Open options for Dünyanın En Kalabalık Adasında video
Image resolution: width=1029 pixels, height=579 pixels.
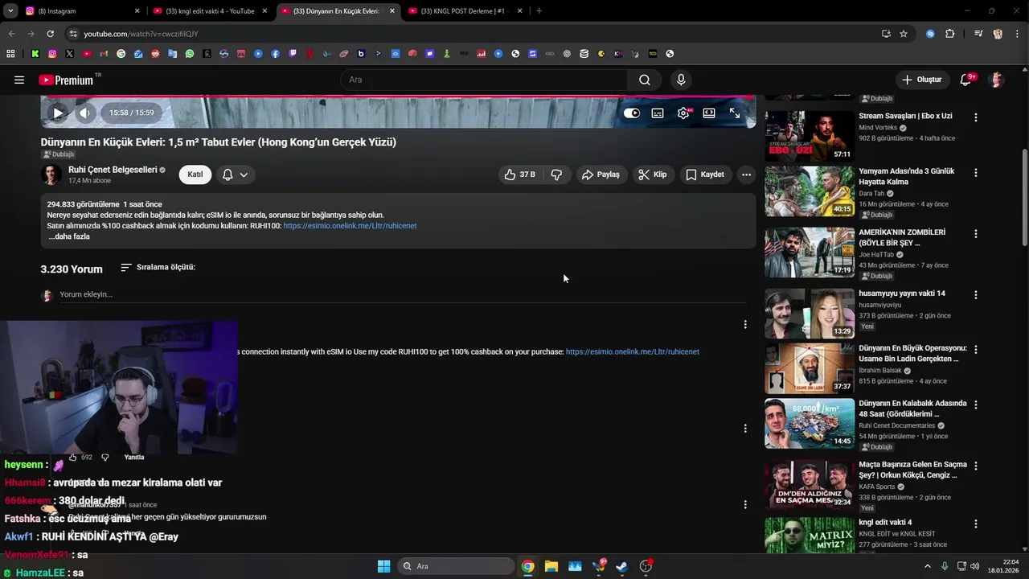976,405
